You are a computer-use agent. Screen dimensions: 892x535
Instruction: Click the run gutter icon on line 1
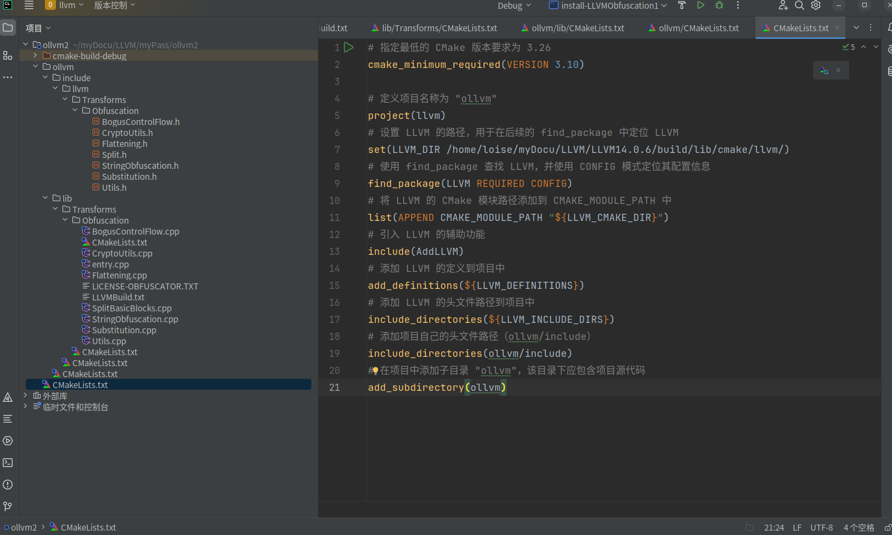(x=349, y=48)
